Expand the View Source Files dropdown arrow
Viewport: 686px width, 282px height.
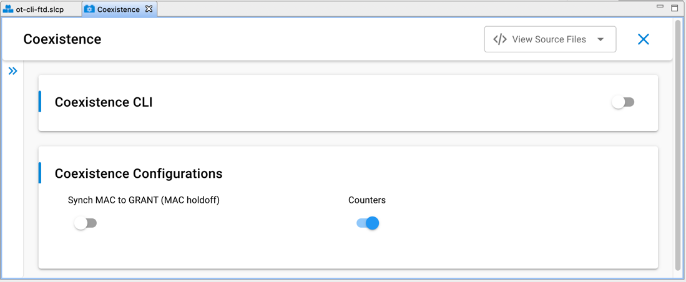point(600,40)
